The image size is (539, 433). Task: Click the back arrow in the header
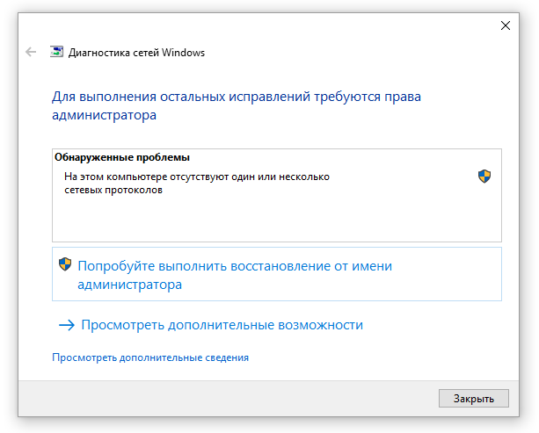tap(31, 52)
